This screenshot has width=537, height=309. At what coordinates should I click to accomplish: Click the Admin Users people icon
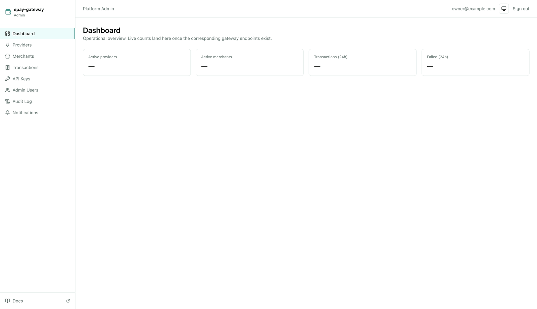(x=7, y=90)
